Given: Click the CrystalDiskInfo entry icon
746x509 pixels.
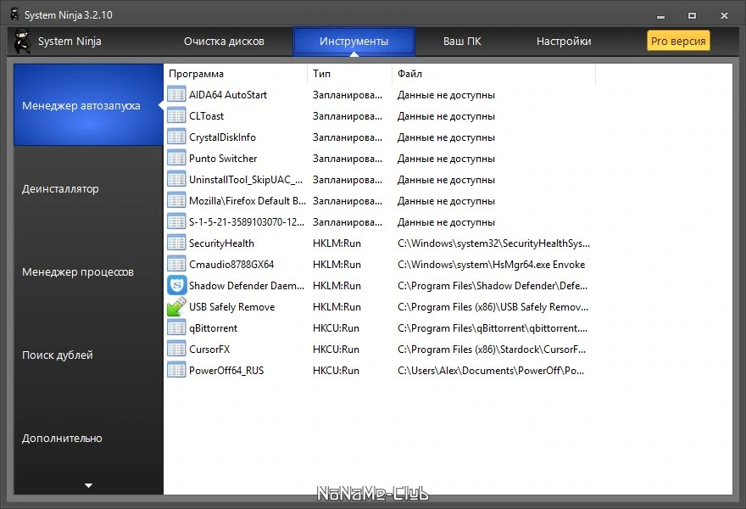Looking at the screenshot, I should point(176,137).
